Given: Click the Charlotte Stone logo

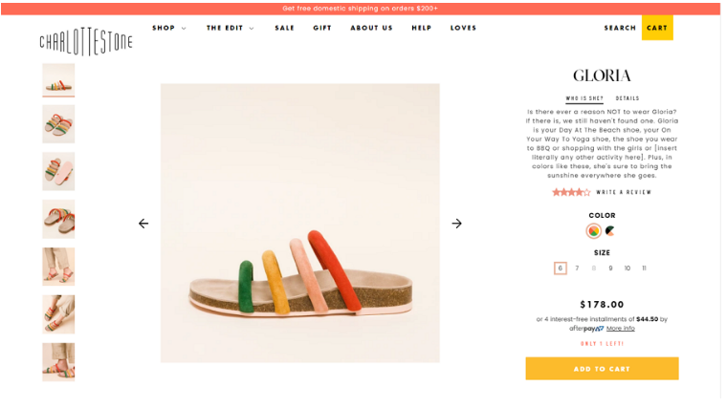Looking at the screenshot, I should click(86, 41).
